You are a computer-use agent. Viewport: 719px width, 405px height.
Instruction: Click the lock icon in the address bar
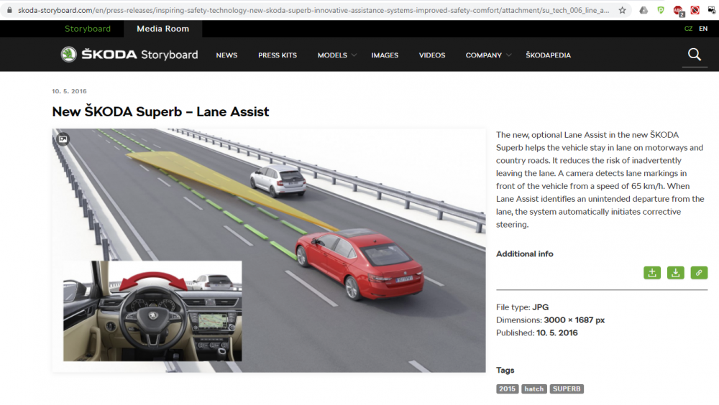coord(9,9)
